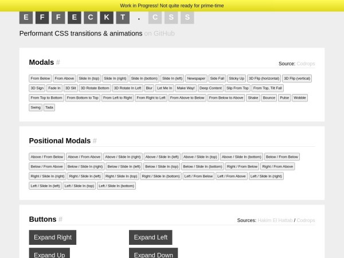This screenshot has width=344, height=258.
Task: Click the Newspaper modal button
Action: click(196, 78)
